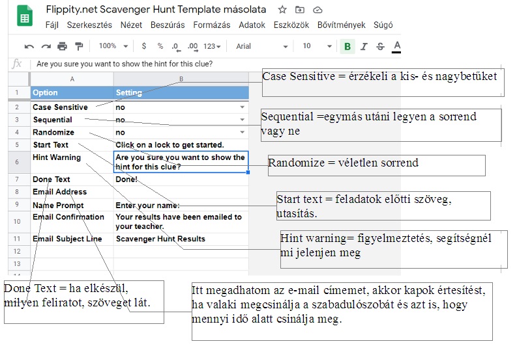Open the zoom level dropdown at 100%
The image size is (517, 348).
point(113,46)
